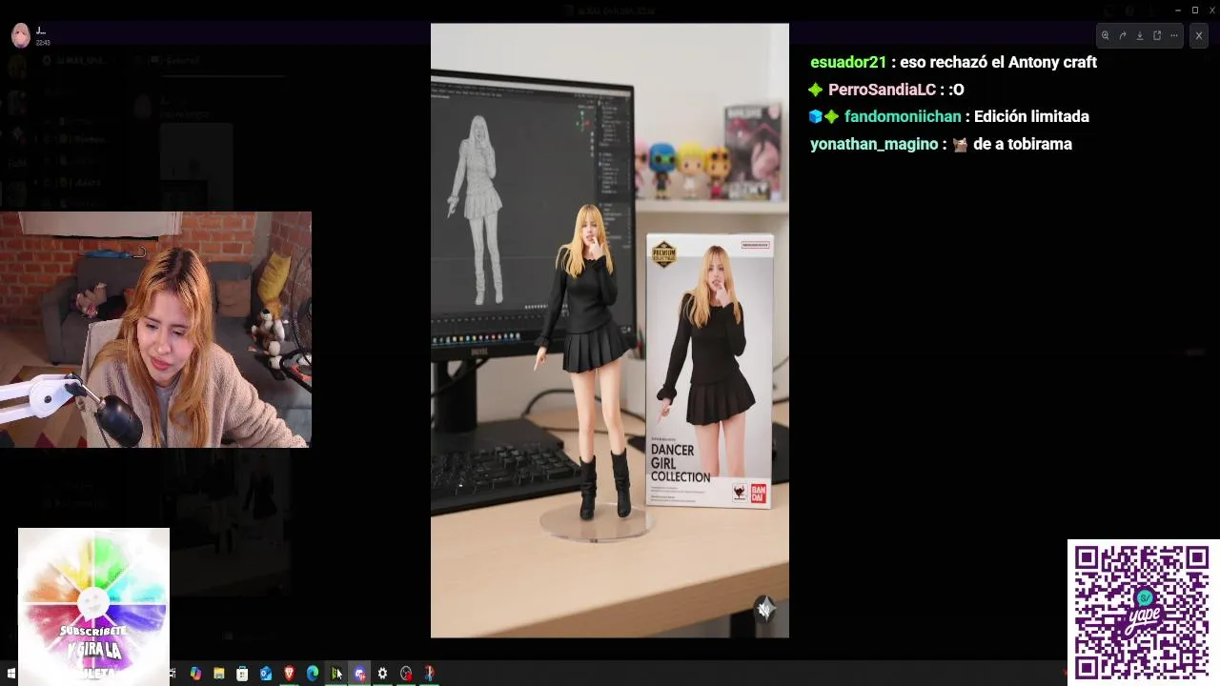
Task: Launch Microsoft Edge from the taskbar
Action: (312, 674)
